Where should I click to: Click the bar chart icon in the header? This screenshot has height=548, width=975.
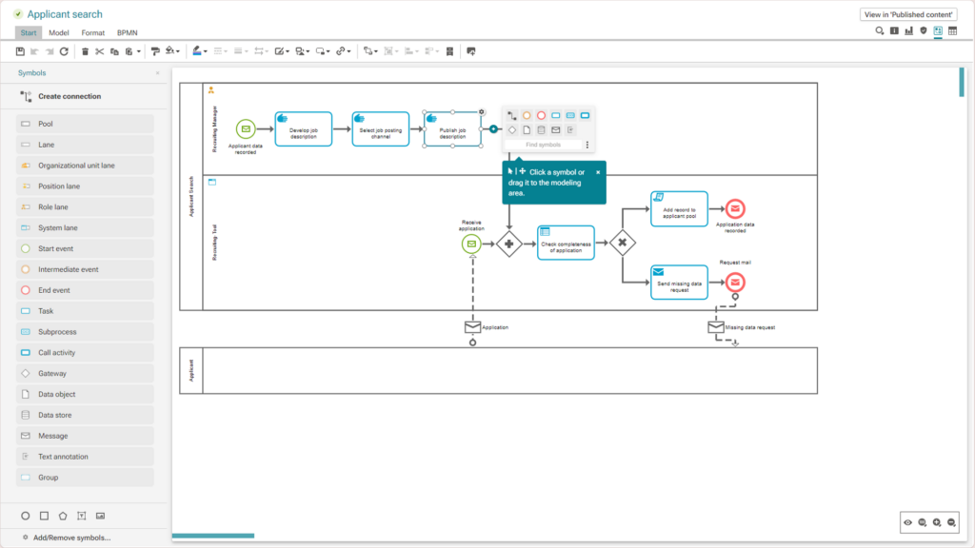(908, 30)
